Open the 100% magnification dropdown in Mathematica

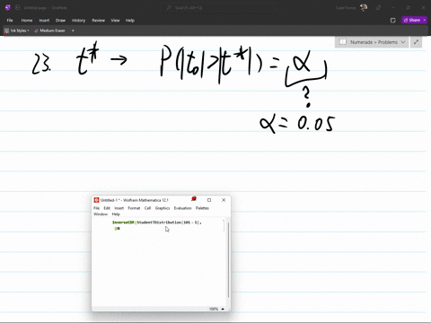216,309
